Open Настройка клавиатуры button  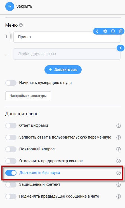(x=28, y=96)
